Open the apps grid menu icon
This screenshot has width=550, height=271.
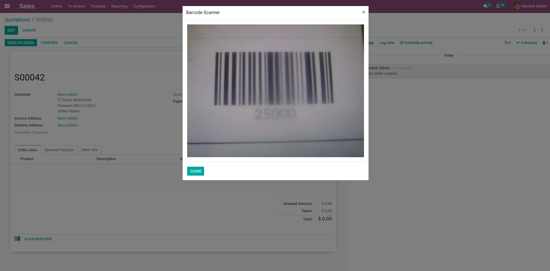7,6
